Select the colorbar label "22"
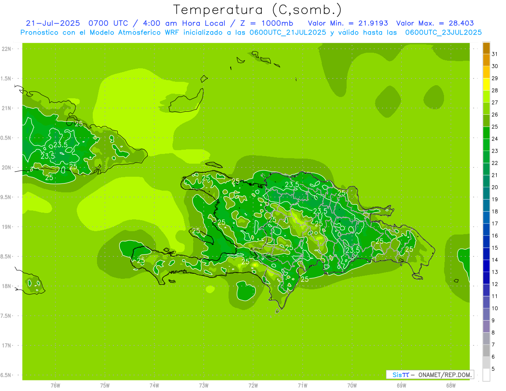The width and height of the screenshot is (506, 391). tap(495, 163)
